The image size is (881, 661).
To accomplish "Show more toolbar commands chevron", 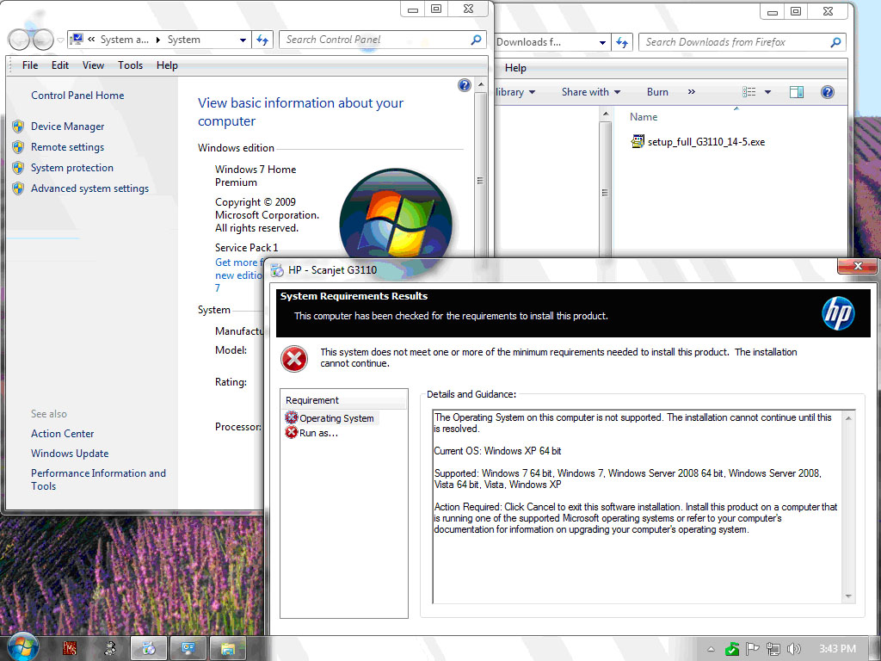I will [692, 92].
